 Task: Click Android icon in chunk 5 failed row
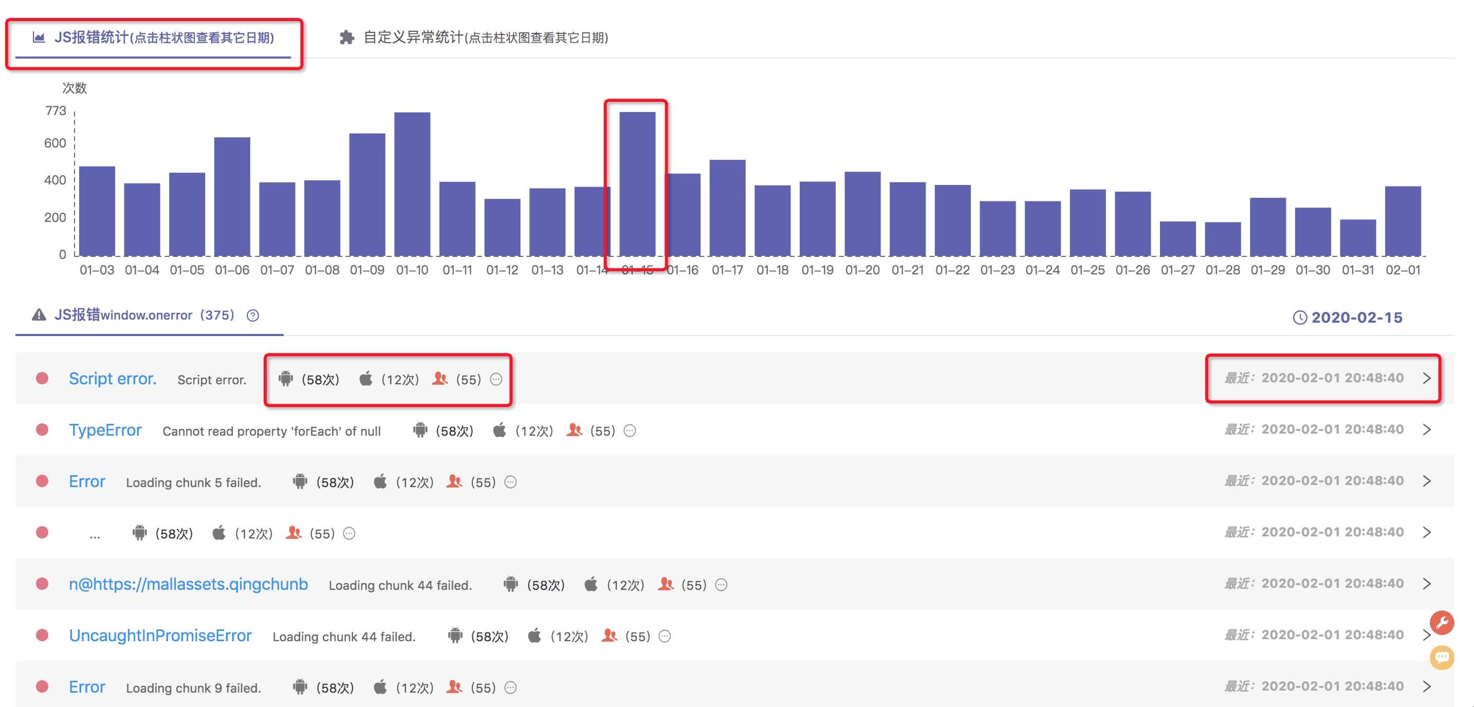coord(300,481)
